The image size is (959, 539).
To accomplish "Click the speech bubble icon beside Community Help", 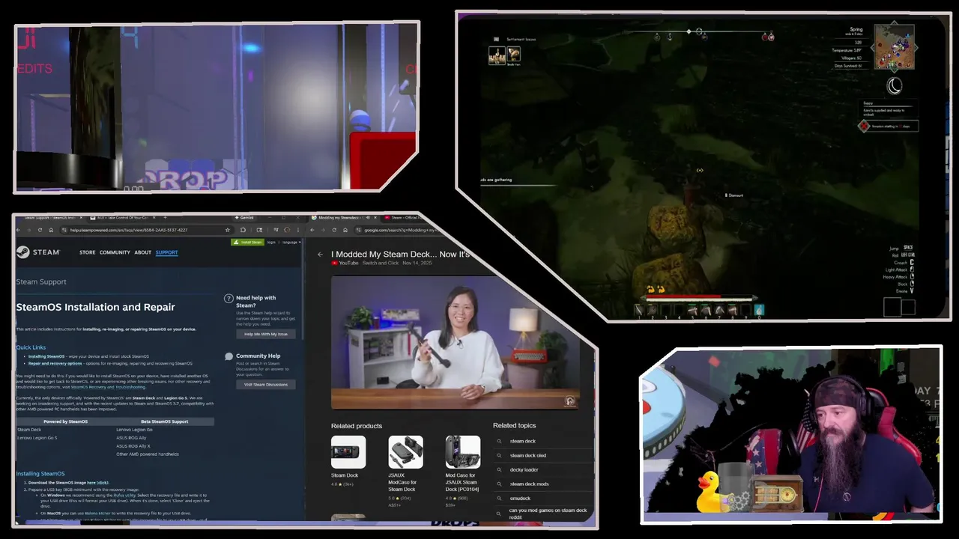I will [229, 356].
